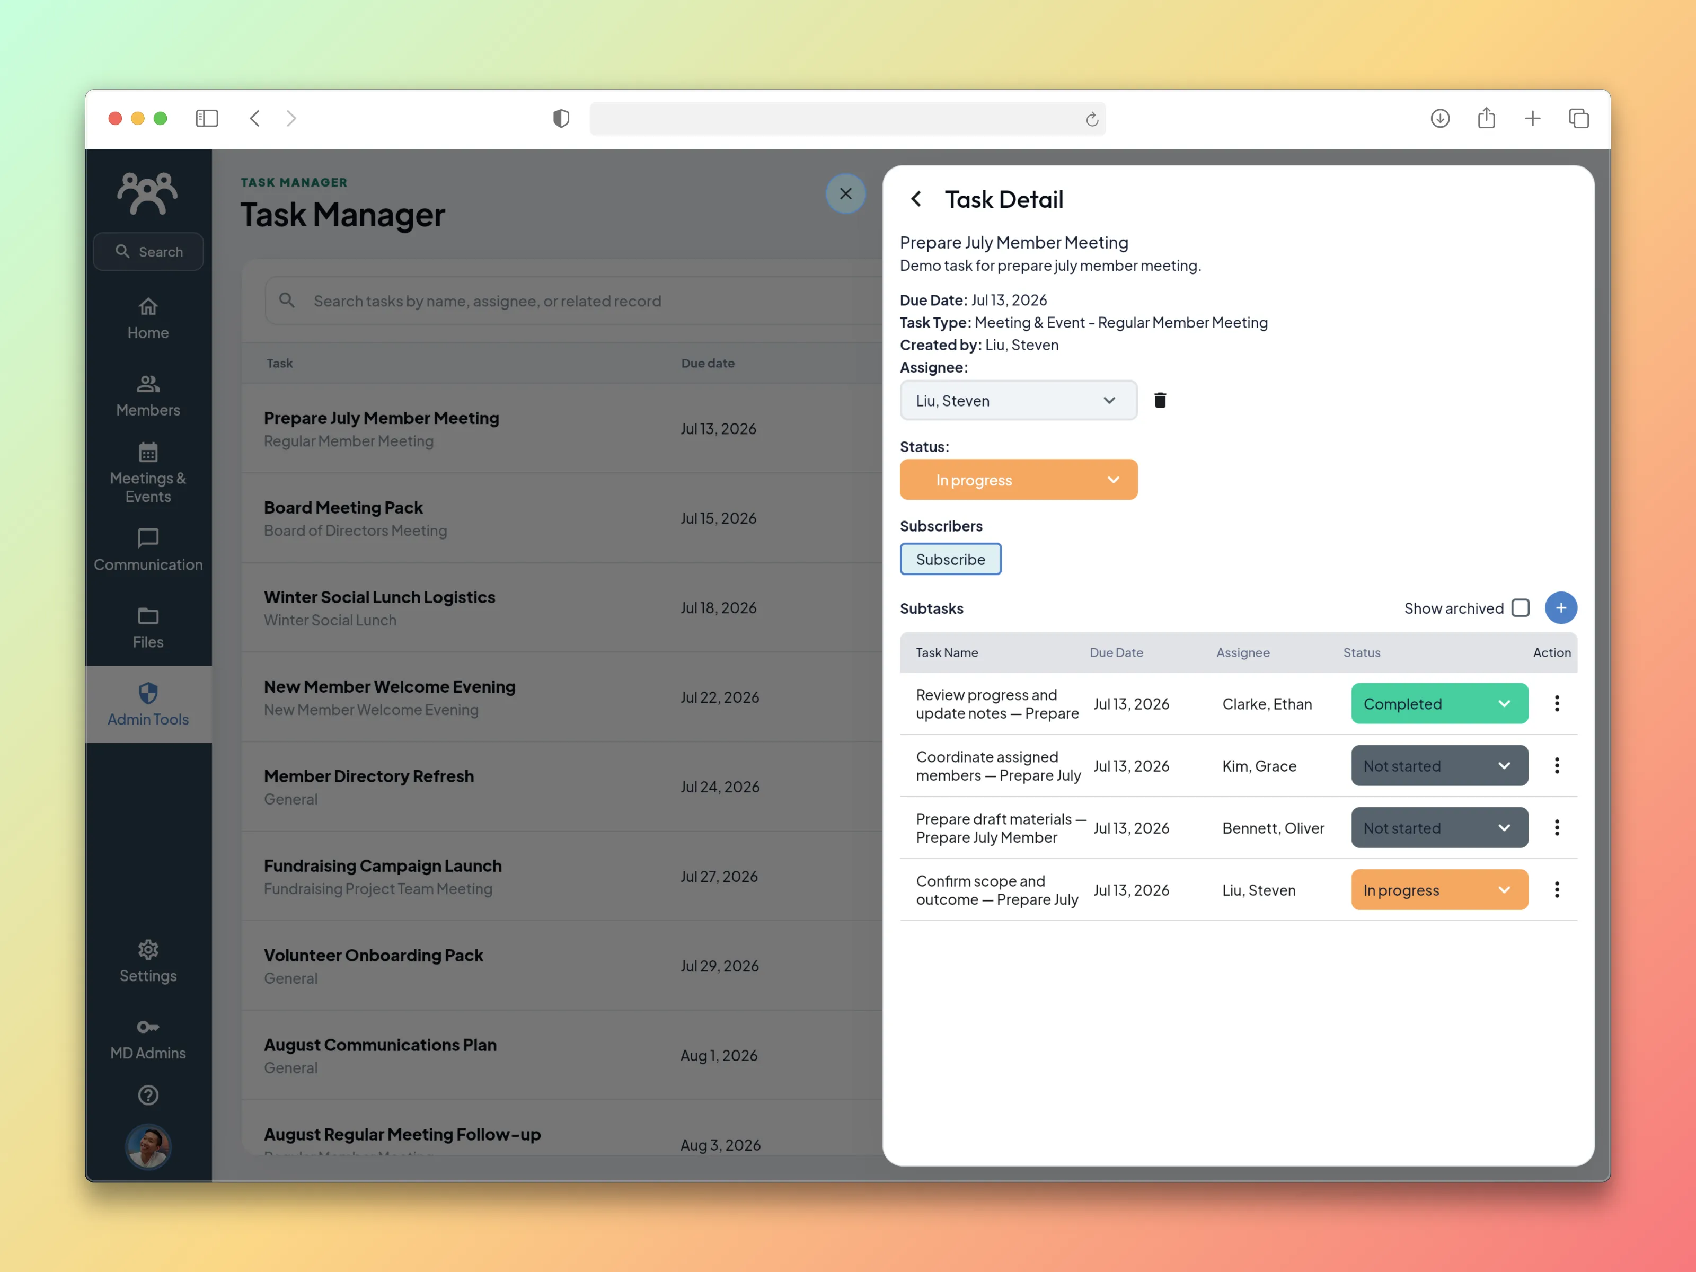
Task: Click the browser address bar
Action: [x=847, y=119]
